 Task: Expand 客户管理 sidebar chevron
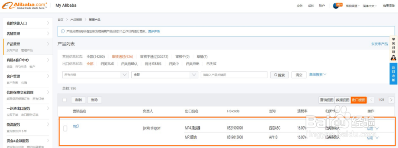[48, 76]
